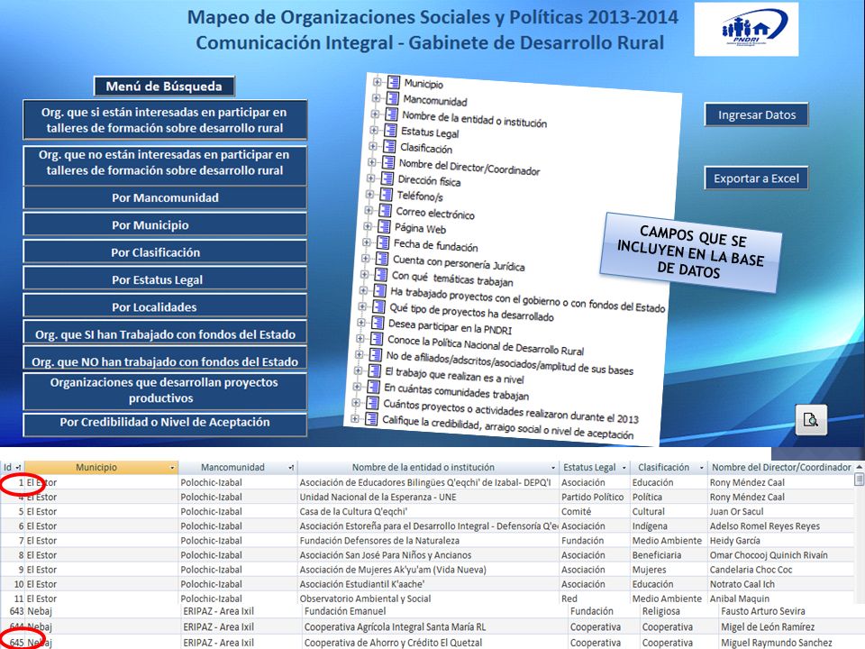Search orgs that SI worked with state funds

click(165, 334)
